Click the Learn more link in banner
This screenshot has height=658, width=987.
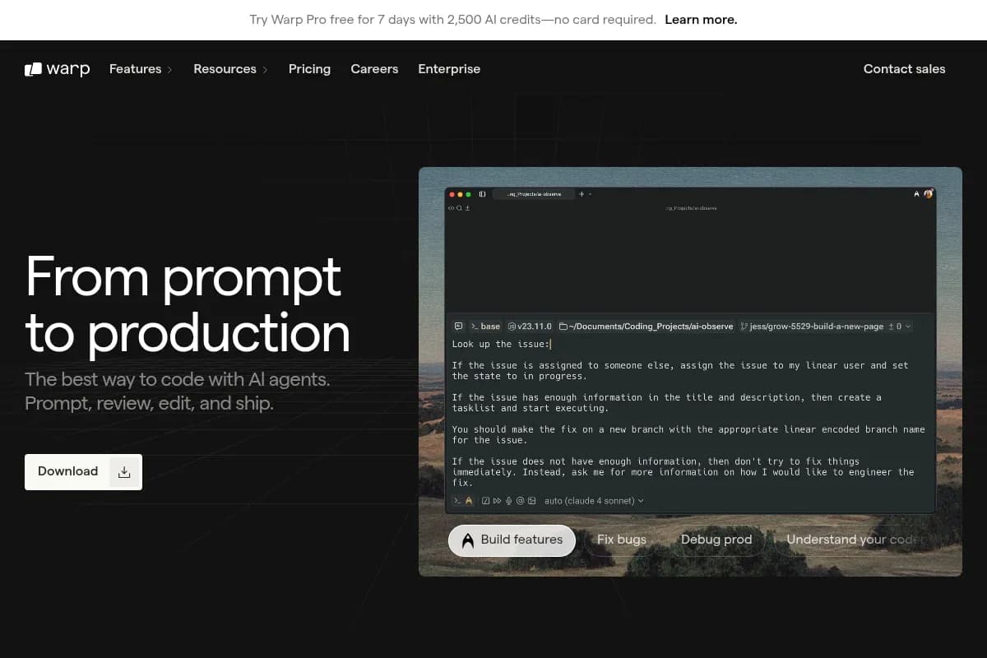point(701,20)
